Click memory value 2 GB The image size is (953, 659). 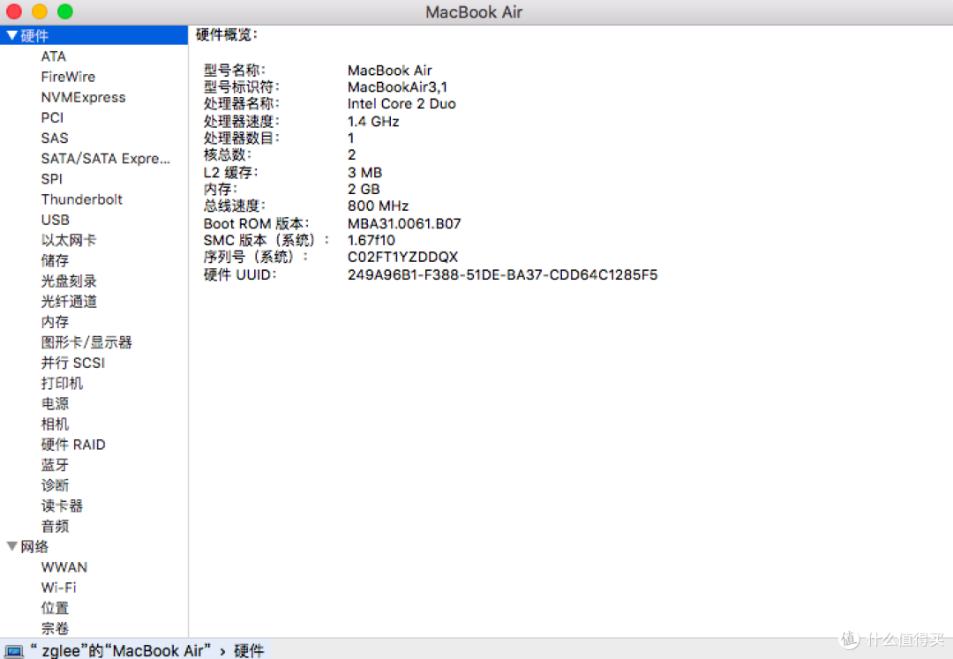coord(364,190)
